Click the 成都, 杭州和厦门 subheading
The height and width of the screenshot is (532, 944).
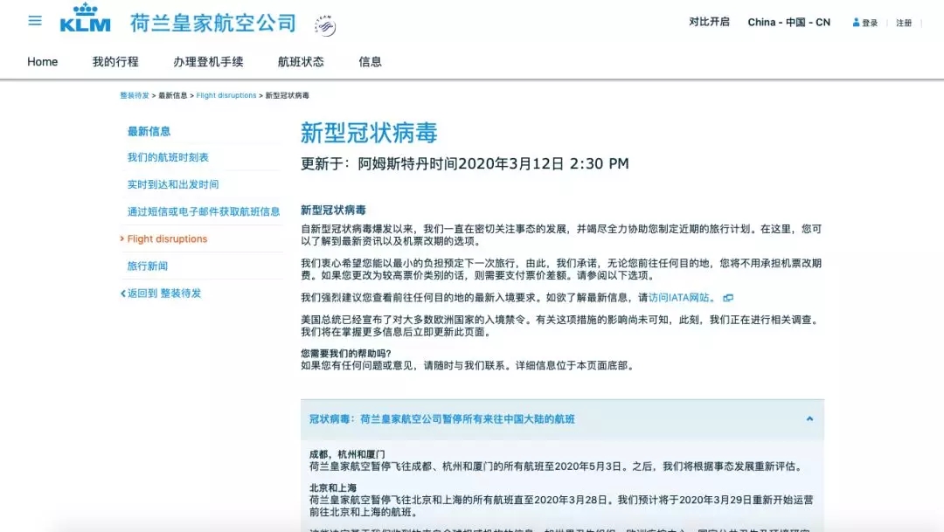(x=347, y=454)
